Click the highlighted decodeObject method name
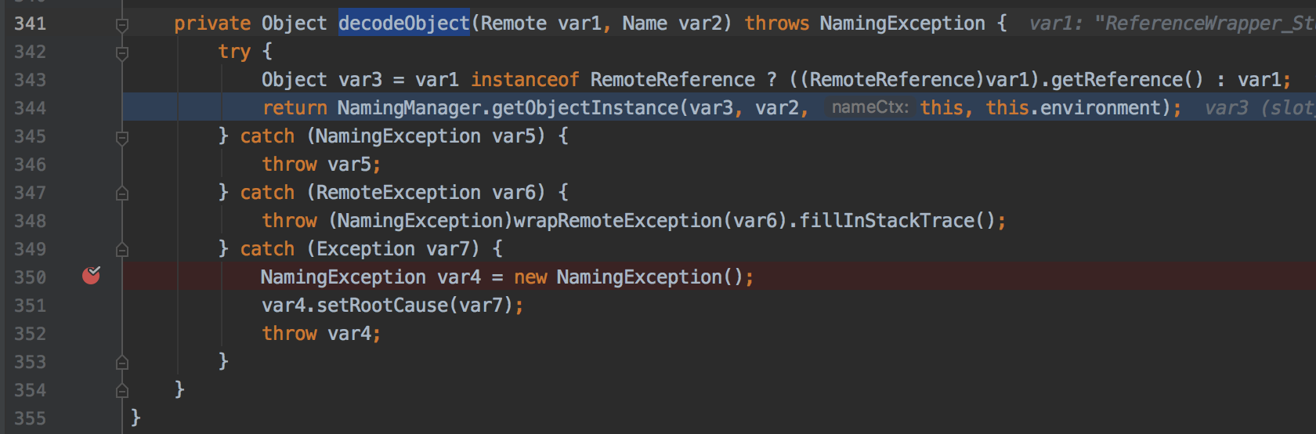 (403, 24)
